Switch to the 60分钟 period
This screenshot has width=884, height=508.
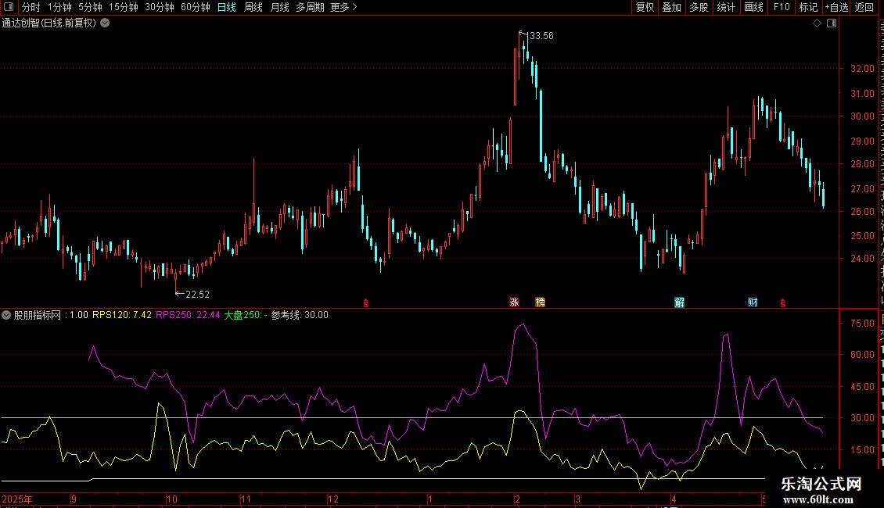[196, 7]
